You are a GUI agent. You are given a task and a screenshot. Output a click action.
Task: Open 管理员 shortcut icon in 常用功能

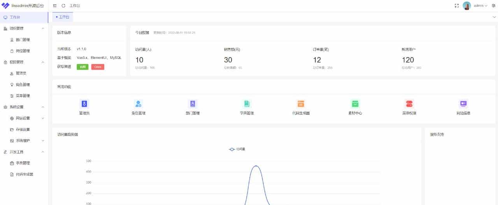pos(84,104)
